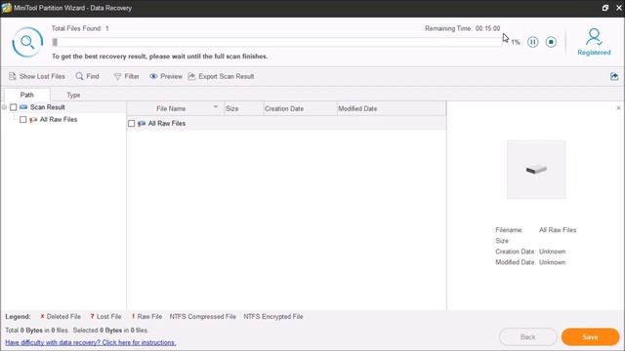Viewport: 625px width, 351px height.
Task: Click the scanning magnifier animation icon
Action: pos(27,42)
